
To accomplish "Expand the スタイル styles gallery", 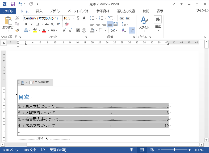I will 144,23.
